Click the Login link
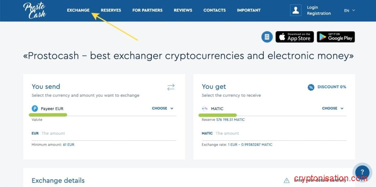 click(x=312, y=7)
